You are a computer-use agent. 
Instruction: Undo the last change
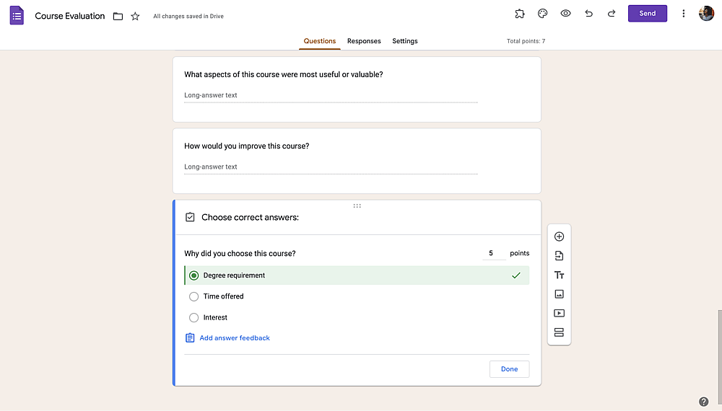click(588, 13)
